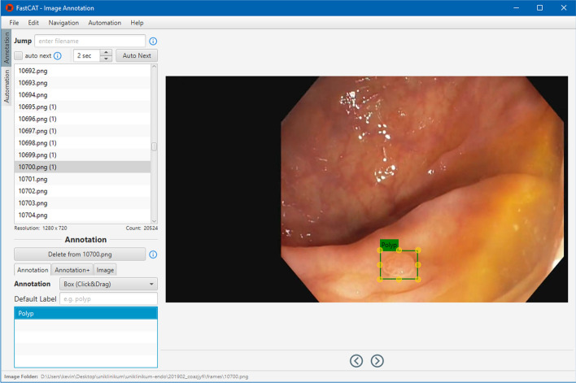Click the FastCAT app icon in title bar
The height and width of the screenshot is (383, 576).
[8, 7]
